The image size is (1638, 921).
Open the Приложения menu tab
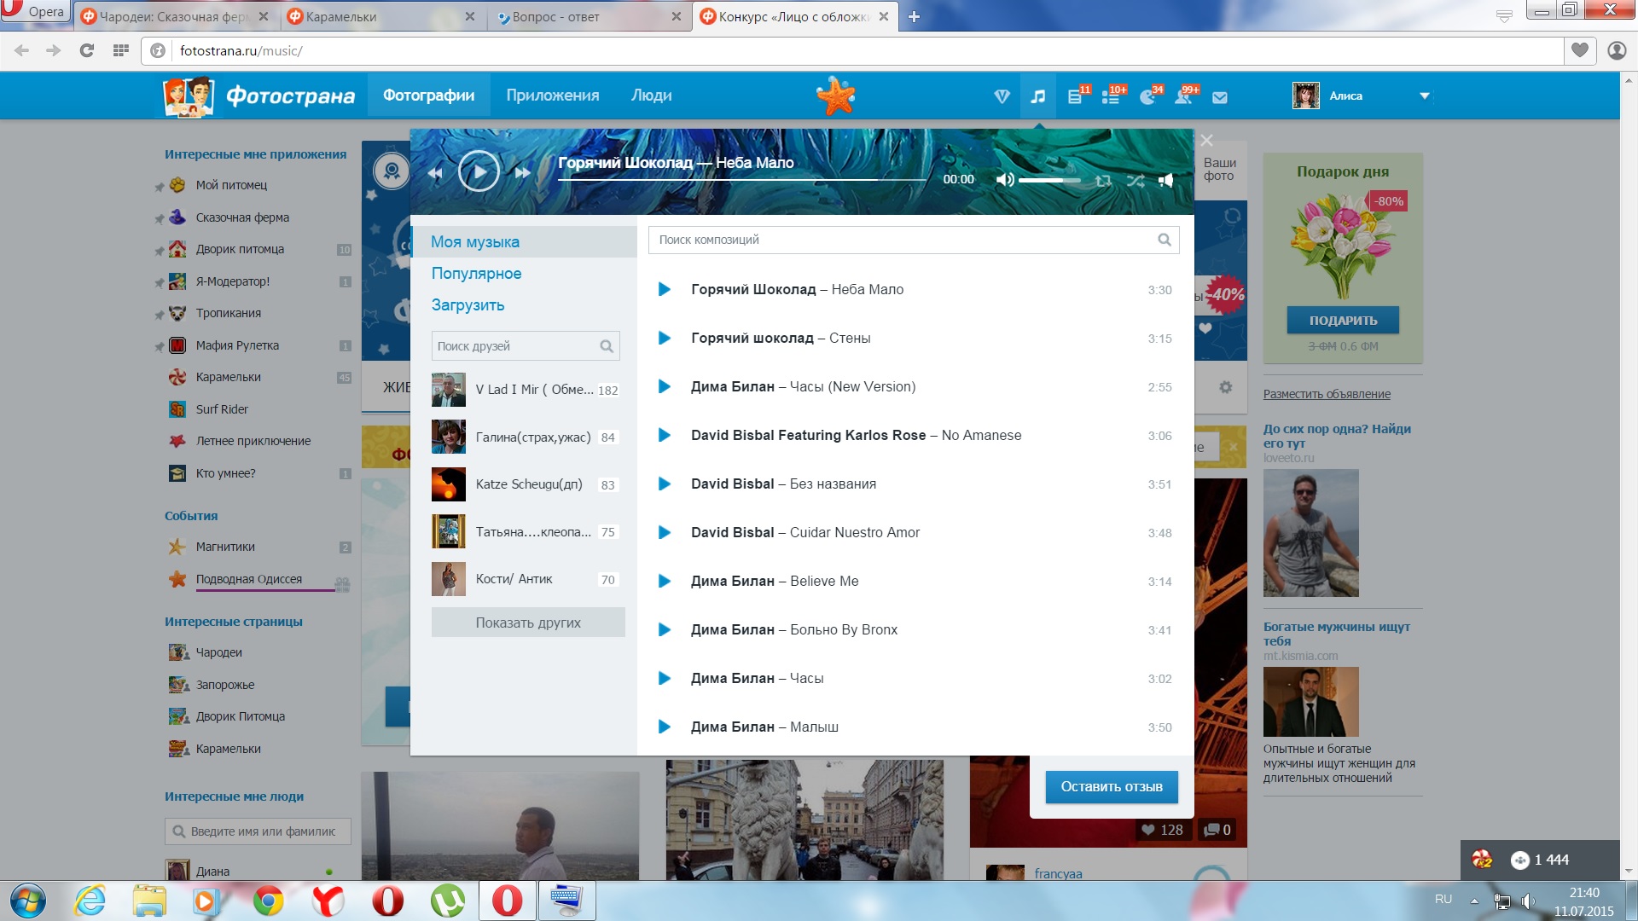coord(553,96)
